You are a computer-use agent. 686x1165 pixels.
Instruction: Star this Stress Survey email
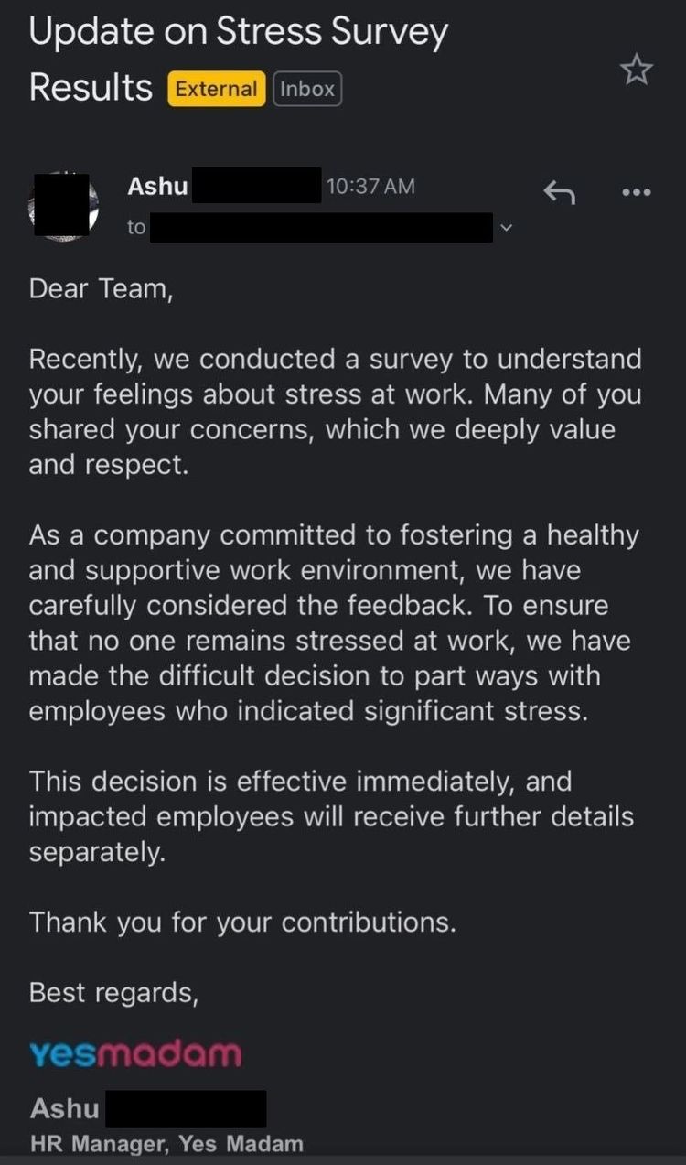tap(637, 70)
